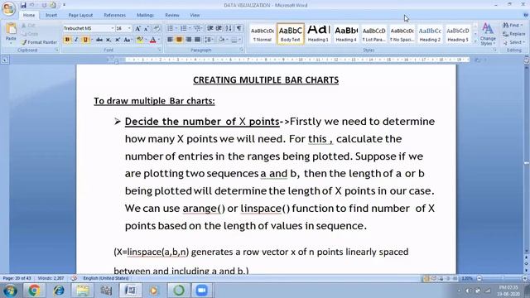Open the numbered list dropdown
This screenshot has width=530, height=298.
[190, 28]
